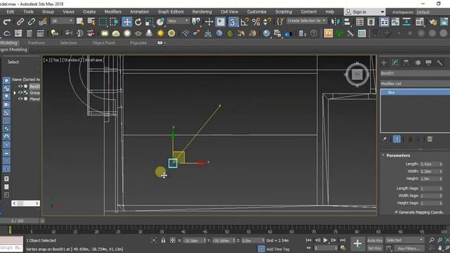Click the Key Filters button
Image resolution: width=450 pixels, height=253 pixels.
pyautogui.click(x=409, y=248)
